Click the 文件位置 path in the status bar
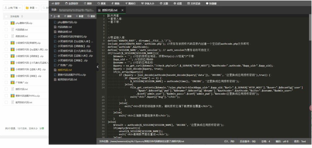 click(141, 141)
